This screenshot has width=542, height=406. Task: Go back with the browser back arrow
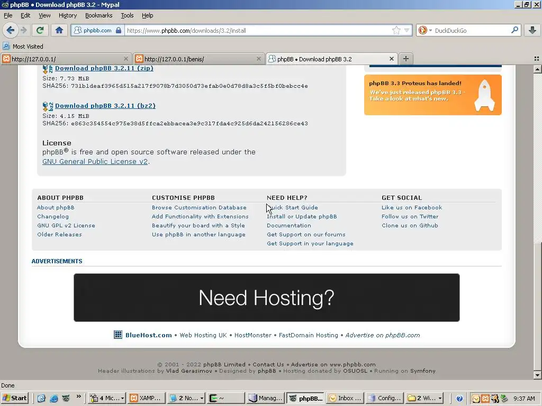point(11,30)
